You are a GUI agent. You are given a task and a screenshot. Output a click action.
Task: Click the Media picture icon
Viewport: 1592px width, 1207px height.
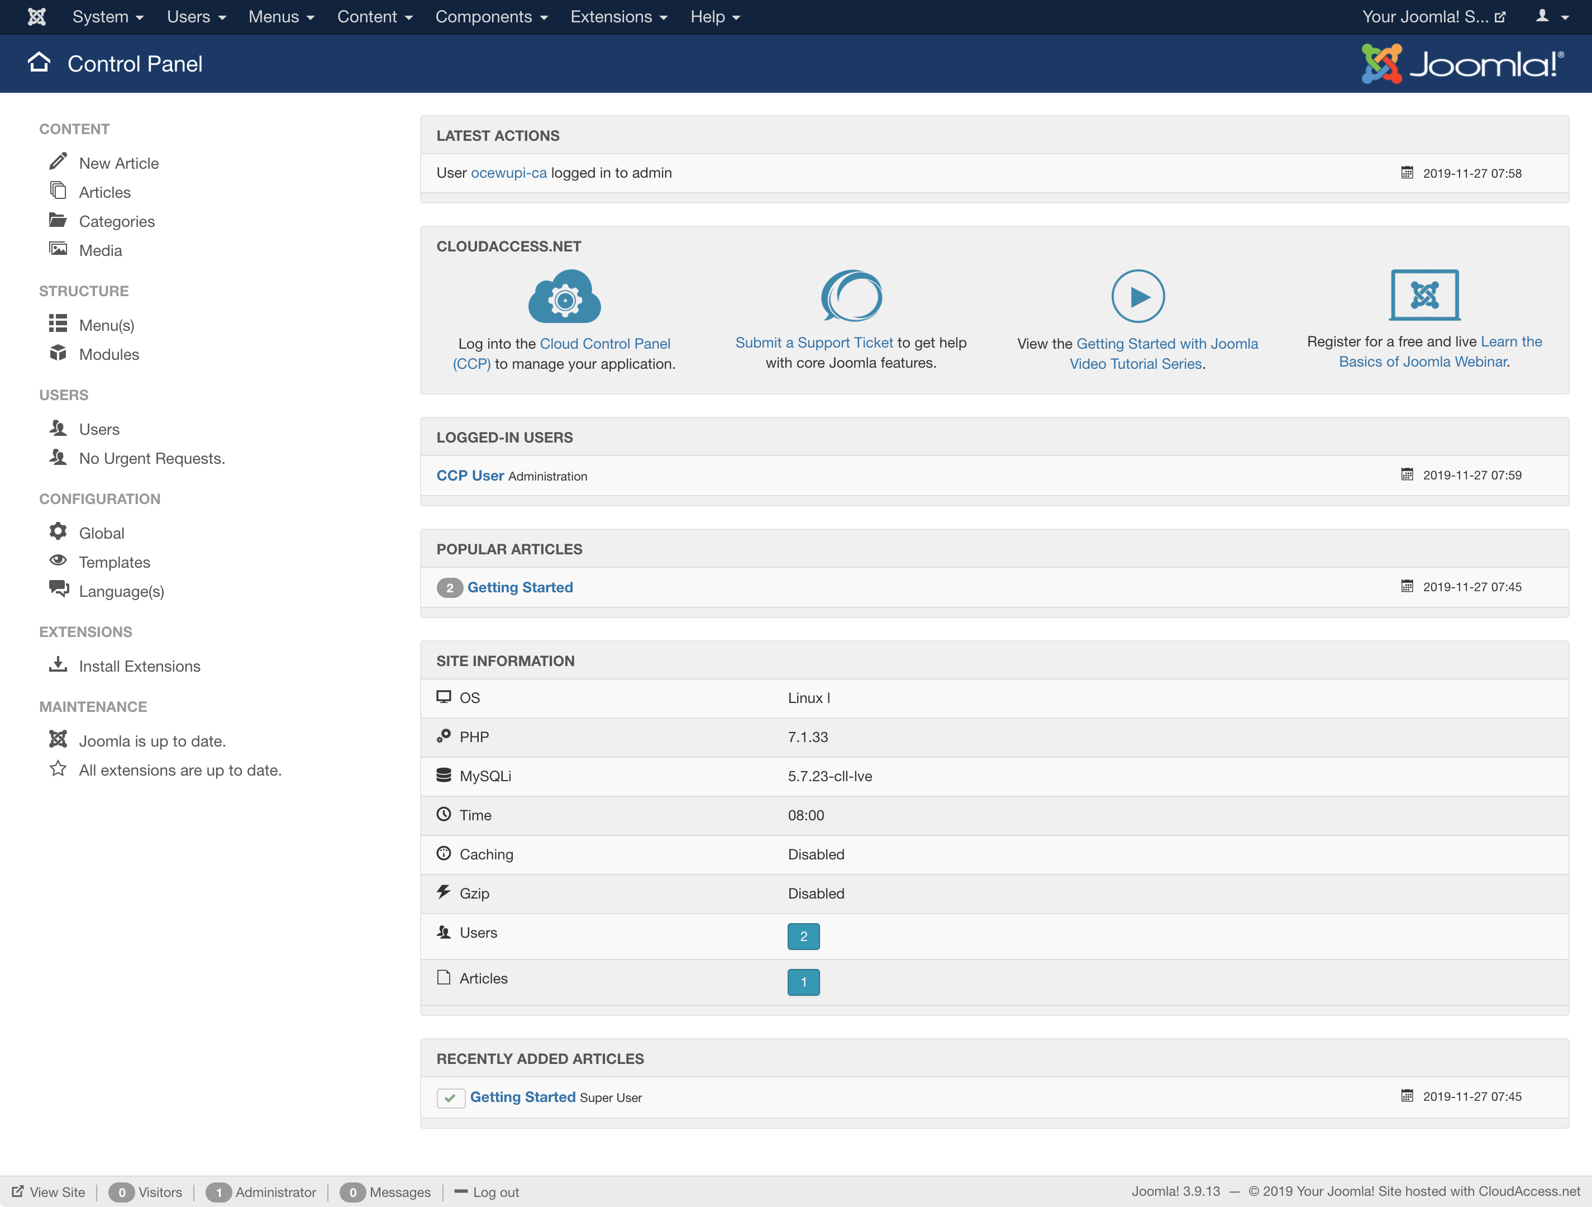(x=58, y=249)
